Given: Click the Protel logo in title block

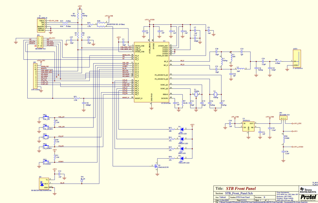Looking at the screenshot, I should tap(308, 197).
